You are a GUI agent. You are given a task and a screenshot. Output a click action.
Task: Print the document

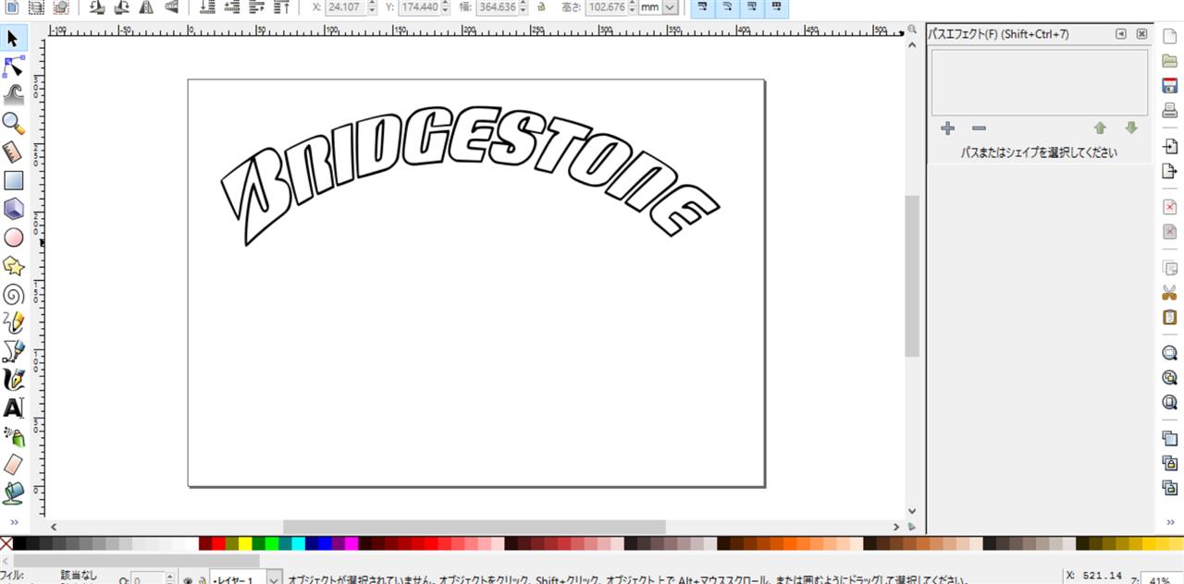tap(1169, 111)
